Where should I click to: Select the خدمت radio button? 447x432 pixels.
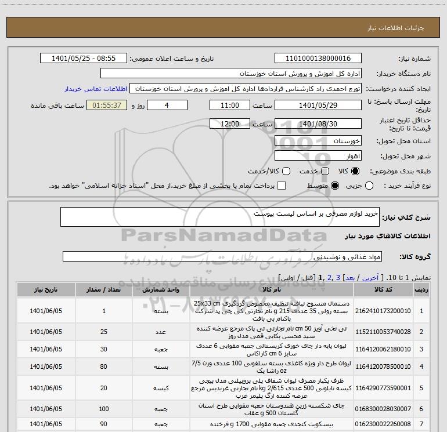coord(325,171)
